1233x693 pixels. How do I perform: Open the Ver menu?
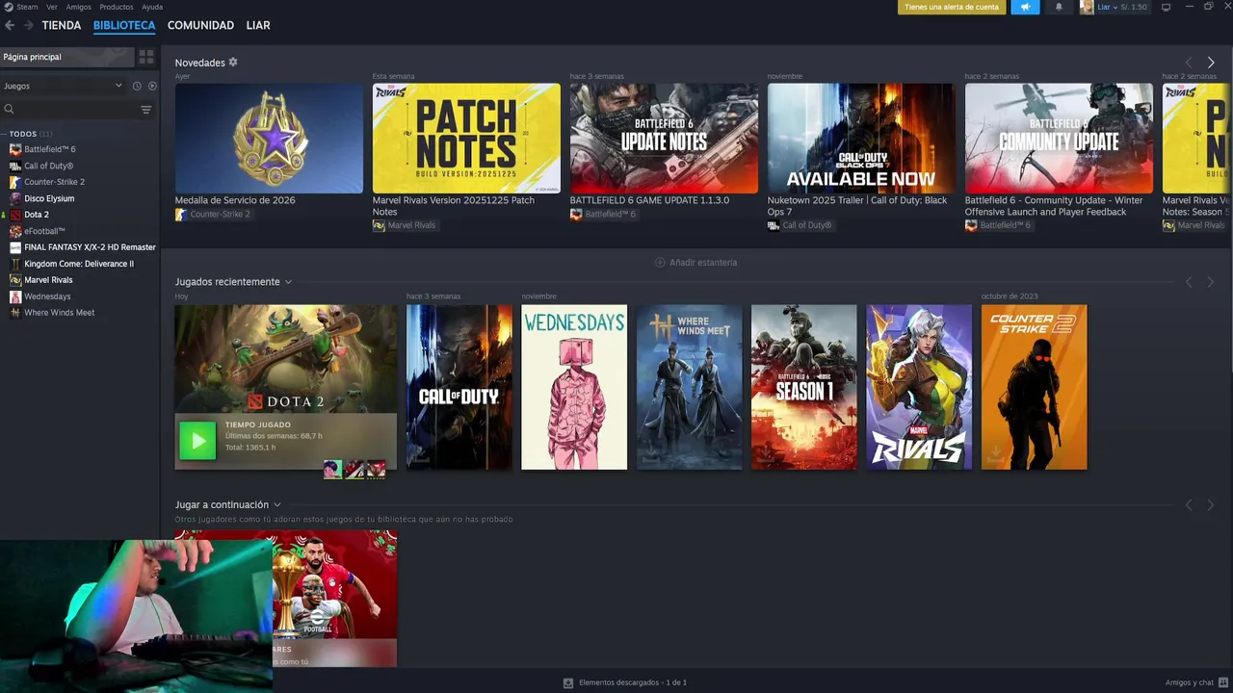click(52, 7)
